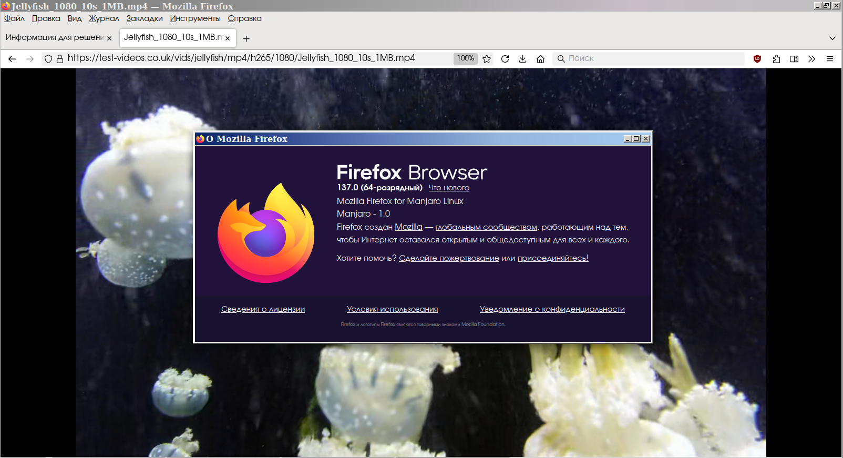This screenshot has height=458, width=843.
Task: Open Условия использования link
Action: coord(392,309)
